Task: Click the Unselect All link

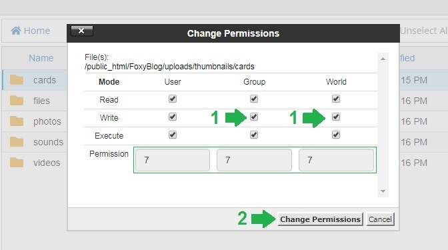Action: [x=424, y=31]
